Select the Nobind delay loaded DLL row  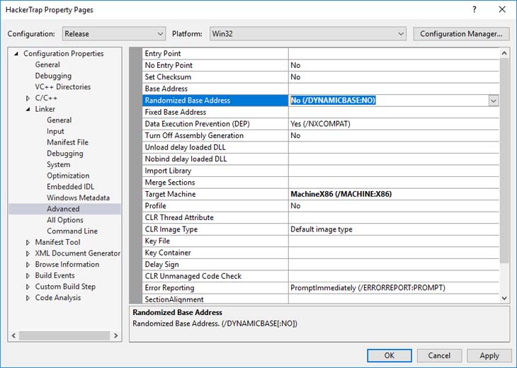click(321, 159)
